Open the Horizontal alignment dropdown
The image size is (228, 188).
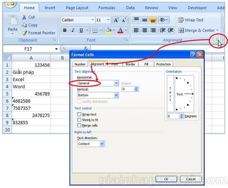point(116,83)
